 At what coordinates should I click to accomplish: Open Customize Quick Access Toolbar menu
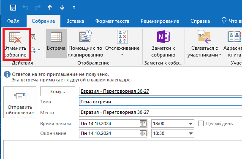pos(74,8)
